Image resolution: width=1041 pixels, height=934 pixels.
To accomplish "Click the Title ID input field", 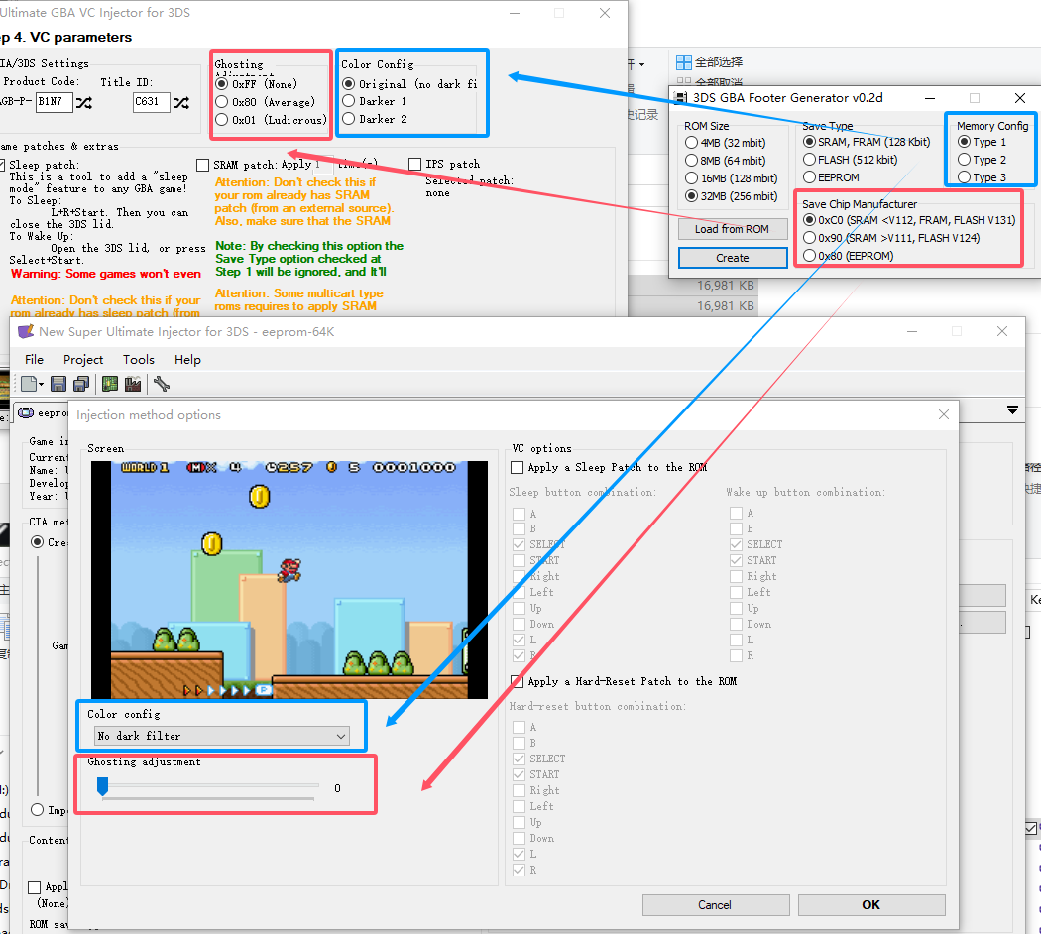I will pos(151,101).
